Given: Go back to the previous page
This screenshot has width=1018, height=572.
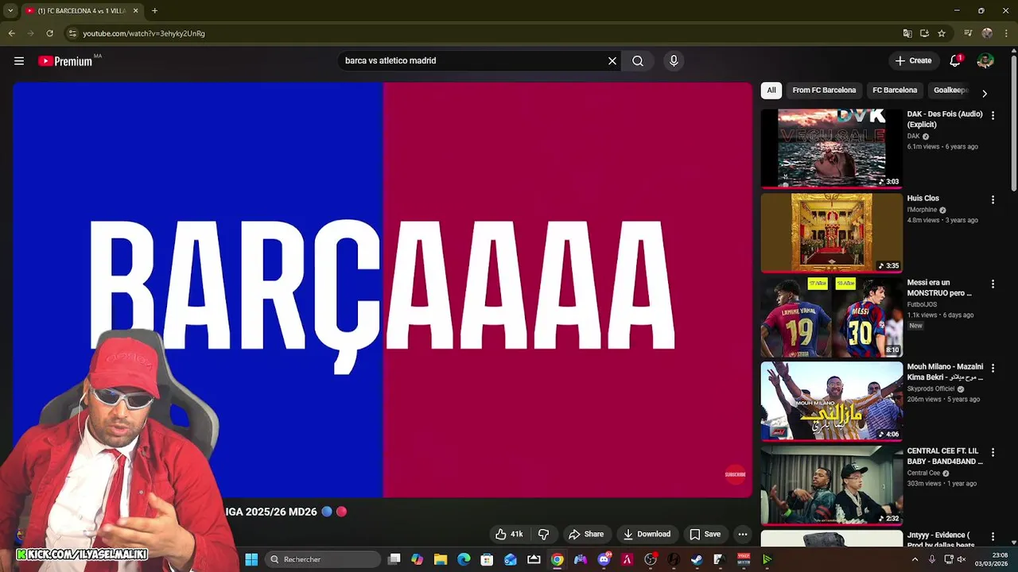Looking at the screenshot, I should pyautogui.click(x=11, y=33).
